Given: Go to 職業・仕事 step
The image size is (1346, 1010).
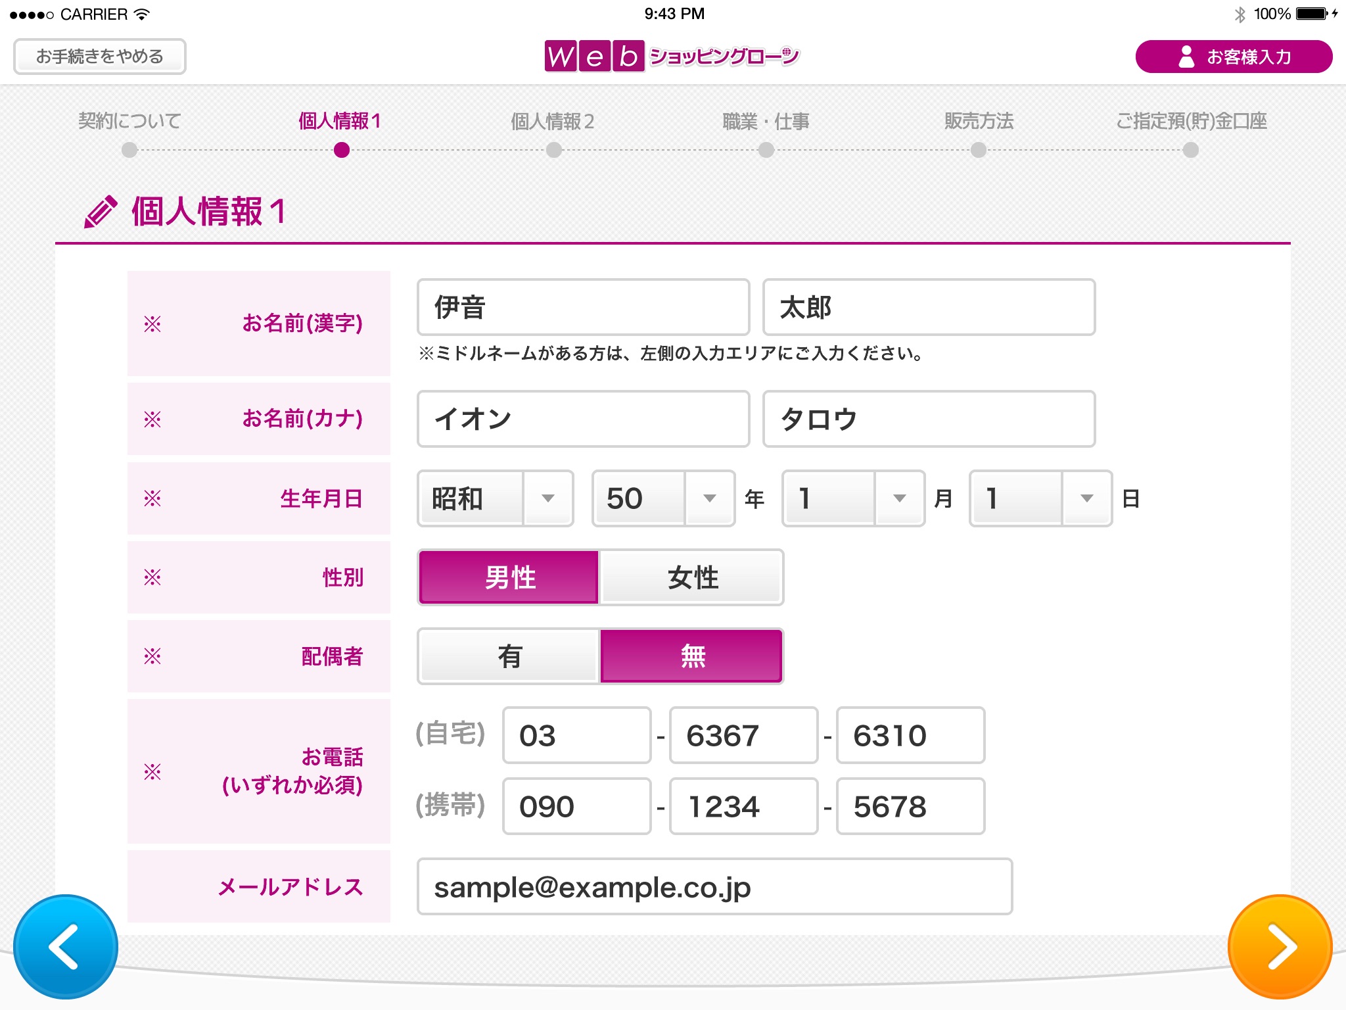Looking at the screenshot, I should point(766,121).
